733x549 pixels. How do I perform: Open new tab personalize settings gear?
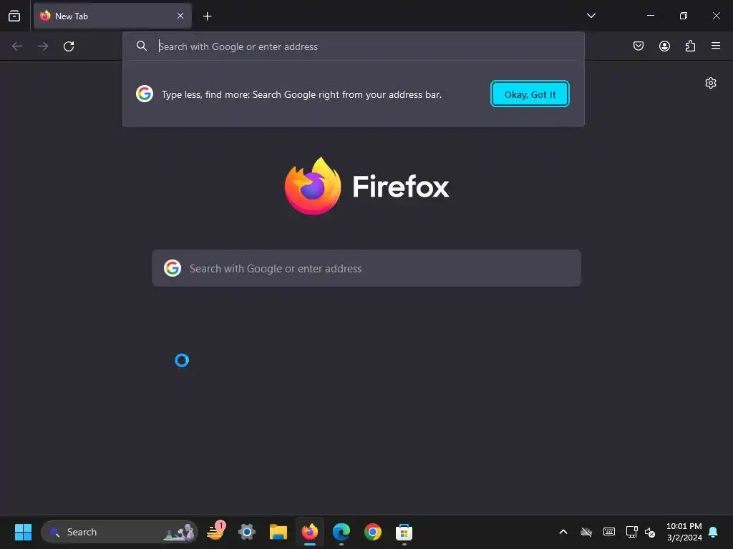(711, 83)
